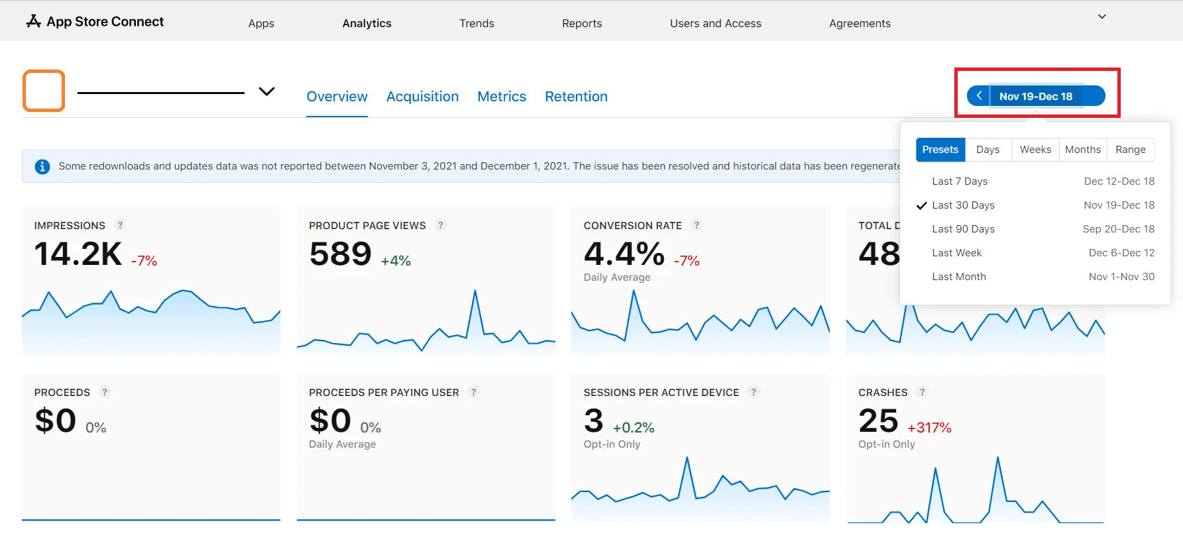Open help icon for Proceeds
Screen dimensions: 1183x555
click(x=105, y=392)
